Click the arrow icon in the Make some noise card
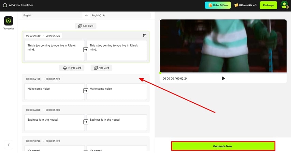This screenshot has height=153, width=291. coord(86,91)
